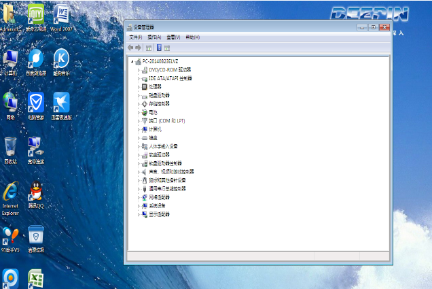Click the ports icon for COM 和 LPT
Viewport: 432px width, 289px height.
click(x=145, y=121)
